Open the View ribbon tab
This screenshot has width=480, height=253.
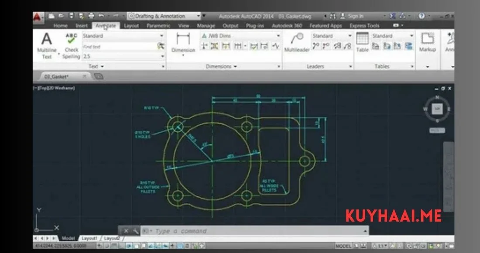point(184,26)
